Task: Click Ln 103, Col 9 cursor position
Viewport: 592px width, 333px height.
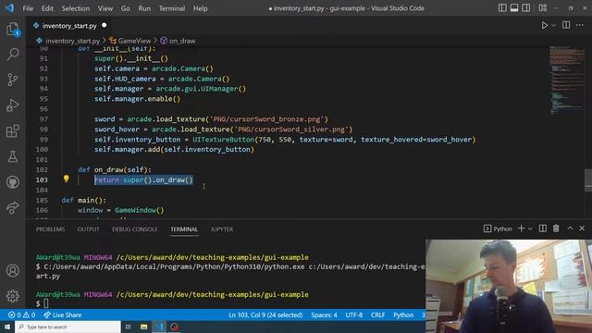Action: coord(265,314)
